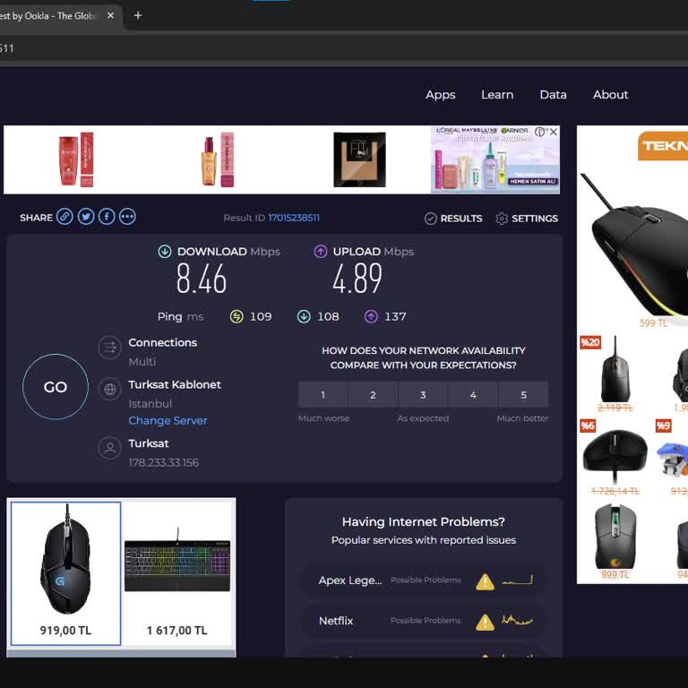Click the upload arrow icon

click(321, 252)
